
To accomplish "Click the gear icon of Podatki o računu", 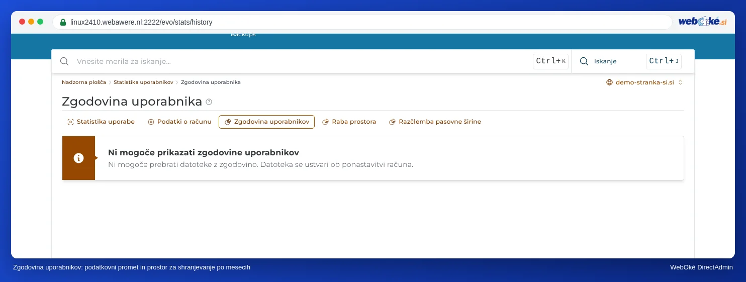I will click(x=151, y=122).
